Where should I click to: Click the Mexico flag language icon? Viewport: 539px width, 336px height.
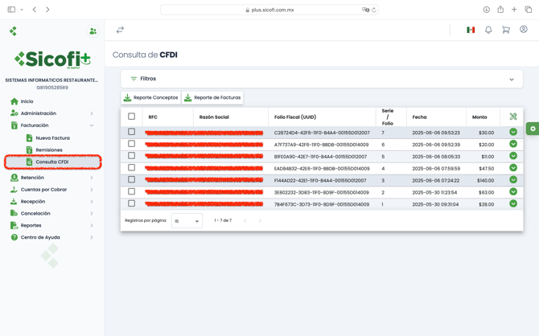coord(471,30)
